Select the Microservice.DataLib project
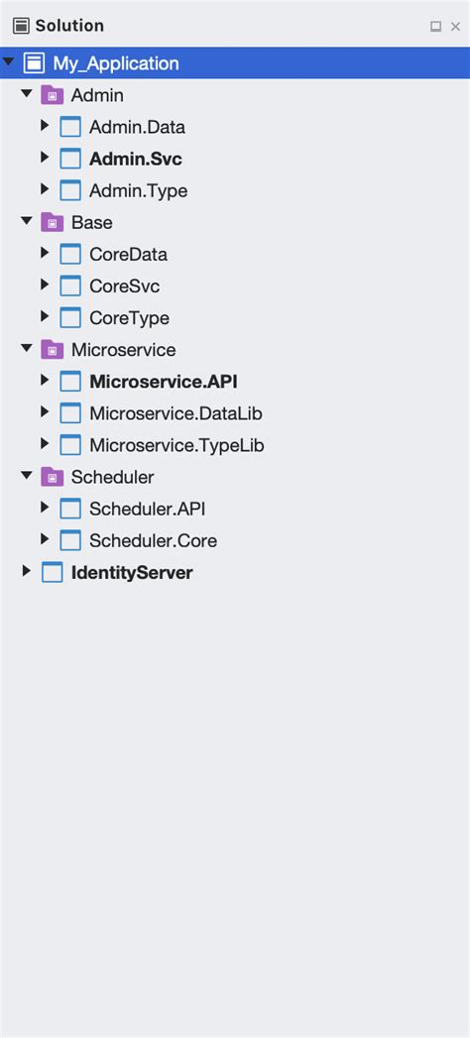This screenshot has height=1038, width=470. [176, 413]
